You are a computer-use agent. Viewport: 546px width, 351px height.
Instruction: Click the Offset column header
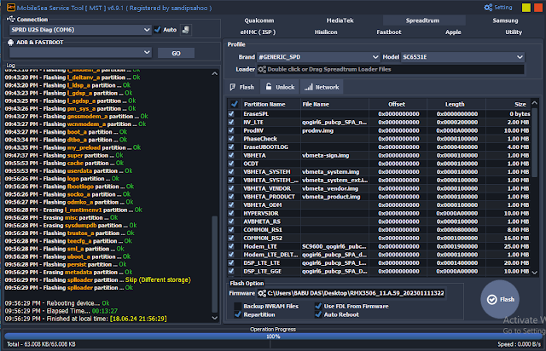click(x=398, y=104)
